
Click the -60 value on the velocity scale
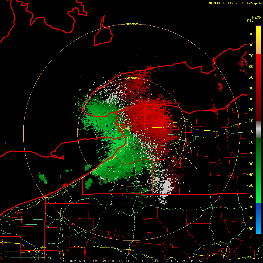pos(250,196)
